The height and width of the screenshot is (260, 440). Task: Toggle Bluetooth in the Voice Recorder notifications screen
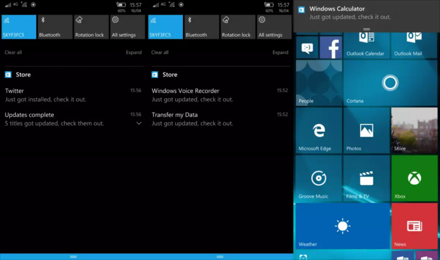point(202,27)
